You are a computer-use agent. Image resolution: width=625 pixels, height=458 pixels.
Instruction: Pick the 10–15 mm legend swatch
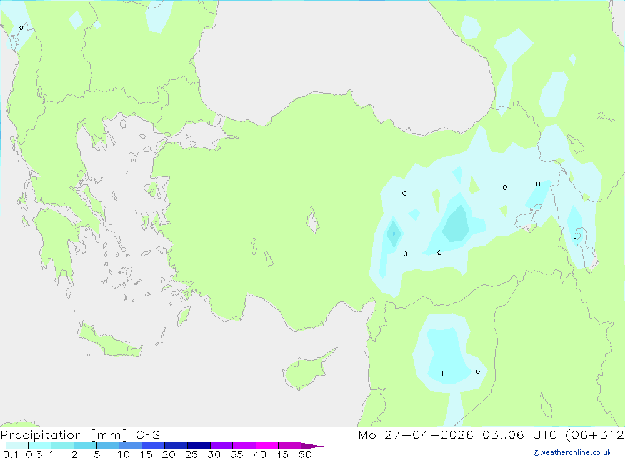[131, 446]
